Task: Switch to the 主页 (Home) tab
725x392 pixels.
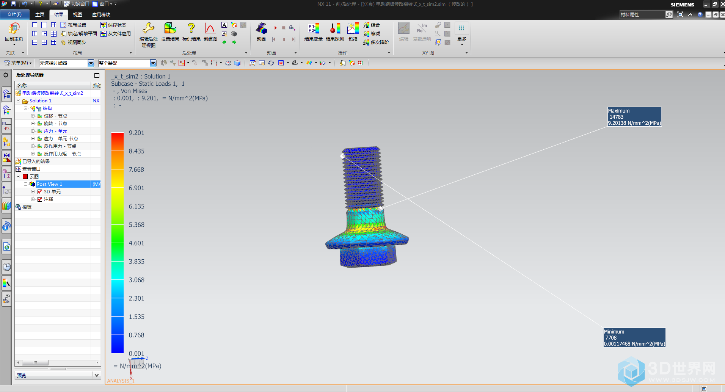Action: pos(40,15)
